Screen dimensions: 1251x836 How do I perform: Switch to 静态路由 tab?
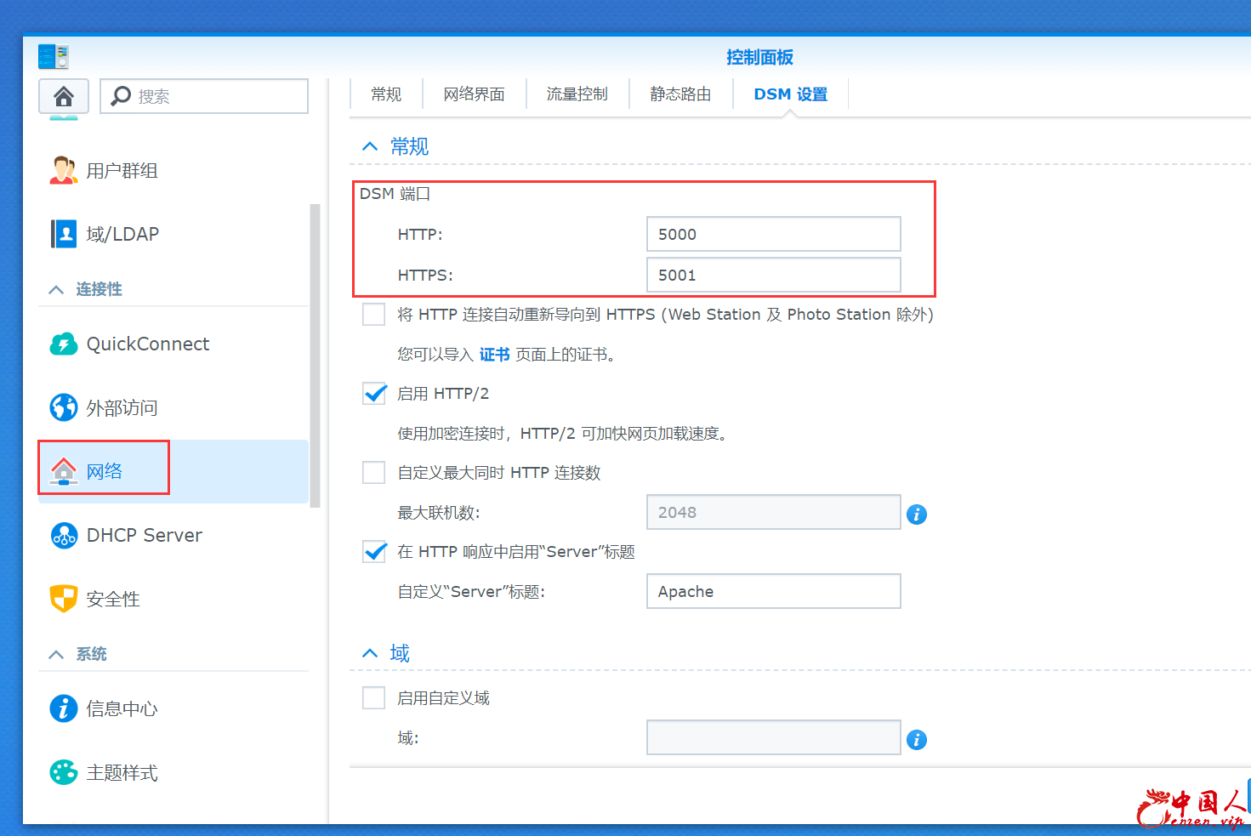[680, 94]
